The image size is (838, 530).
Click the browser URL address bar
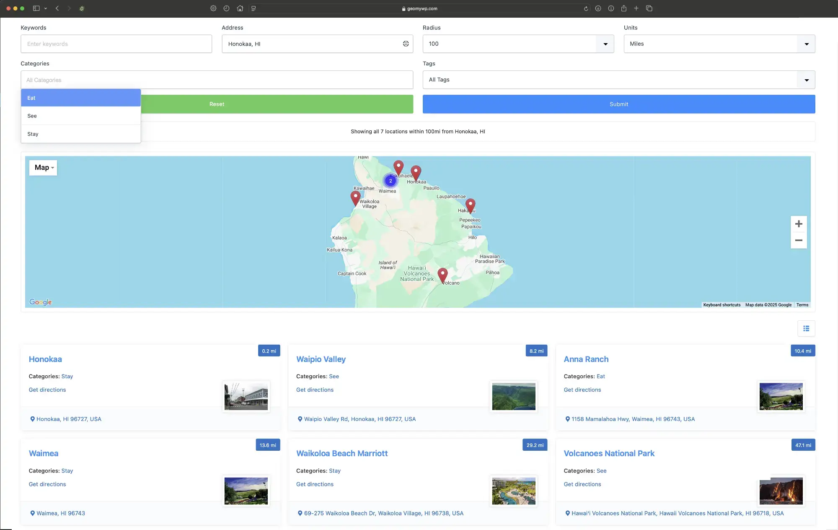[x=419, y=8]
